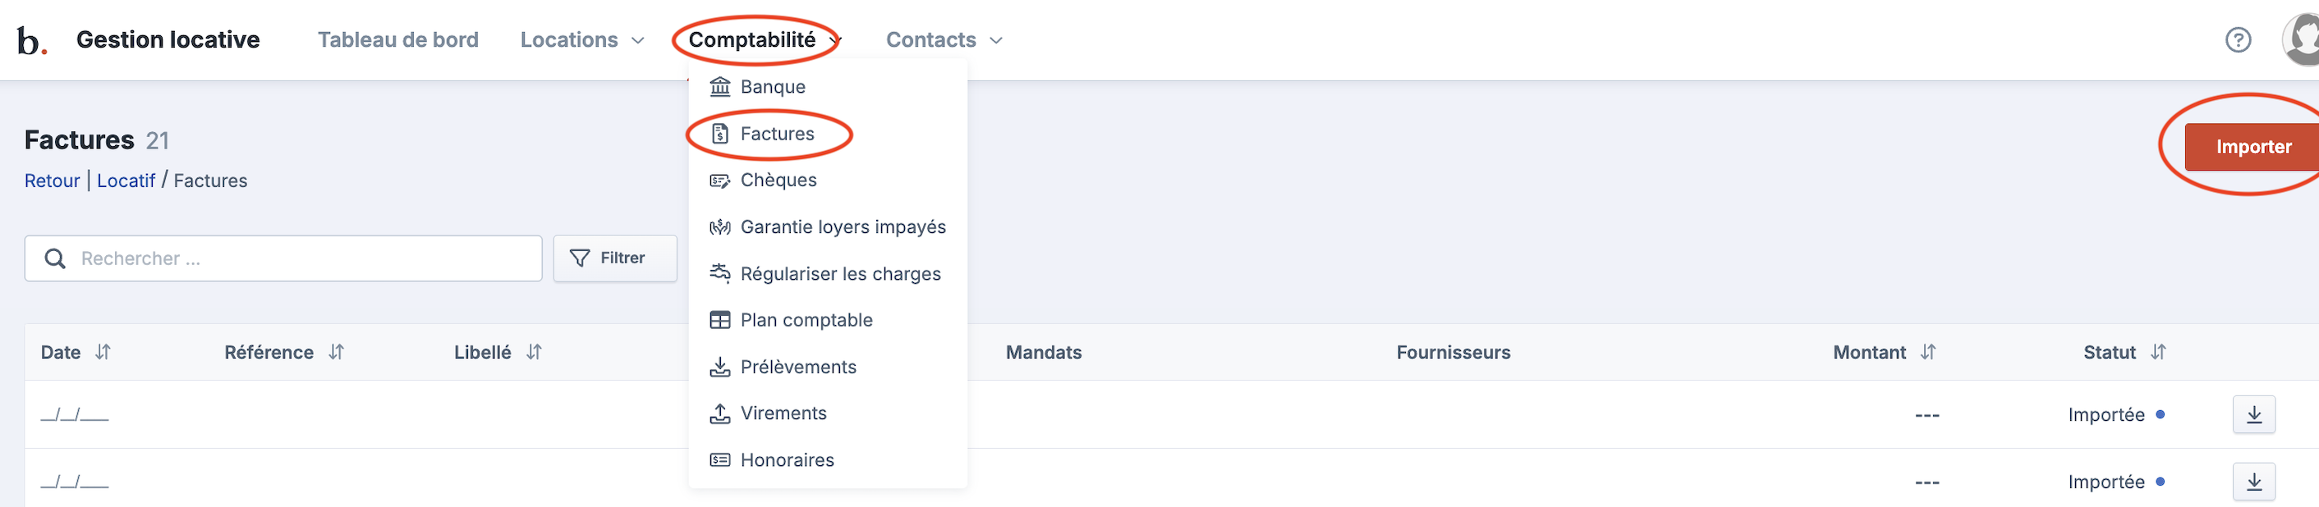The height and width of the screenshot is (507, 2319).
Task: Click the Banque bank building icon
Action: [719, 86]
